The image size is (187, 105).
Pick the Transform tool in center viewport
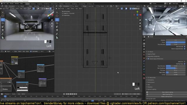[x=57, y=30]
